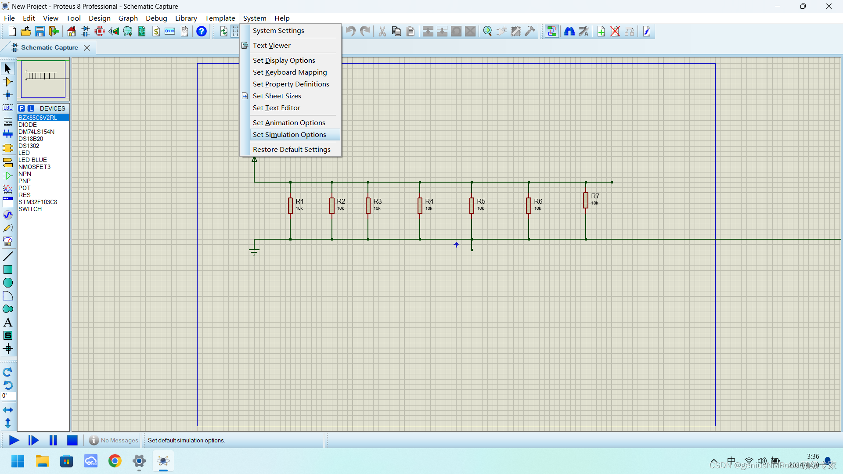Pick the 2D text 'A' tool
The height and width of the screenshot is (474, 843).
tap(8, 323)
